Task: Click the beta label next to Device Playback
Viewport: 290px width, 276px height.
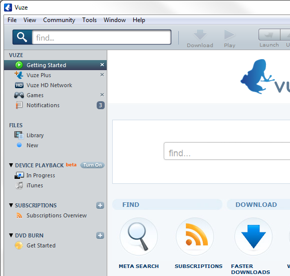Action: (x=71, y=165)
